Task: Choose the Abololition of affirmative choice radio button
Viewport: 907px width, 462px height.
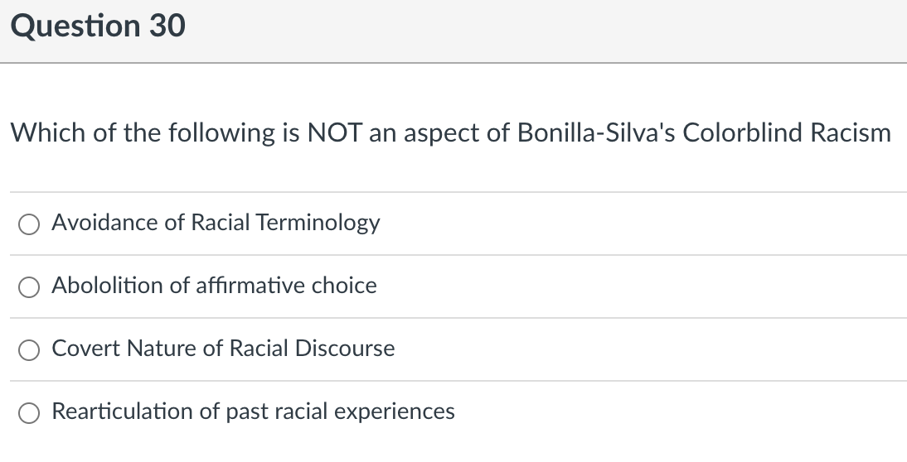Action: (x=29, y=286)
